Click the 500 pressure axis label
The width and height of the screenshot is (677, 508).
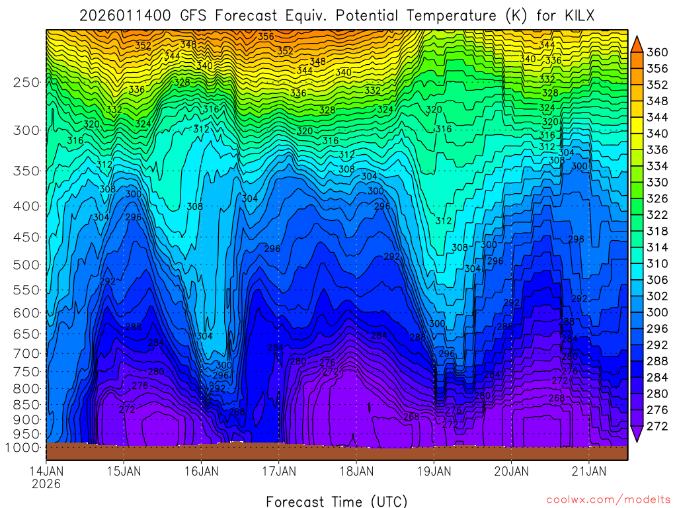click(26, 265)
